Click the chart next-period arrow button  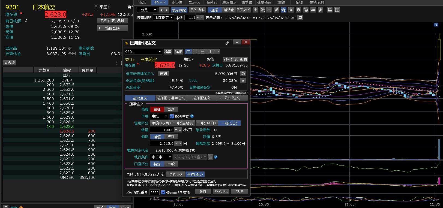pos(166,10)
